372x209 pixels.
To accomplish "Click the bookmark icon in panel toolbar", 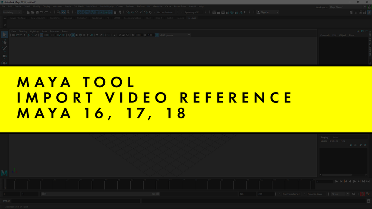I will [24, 35].
